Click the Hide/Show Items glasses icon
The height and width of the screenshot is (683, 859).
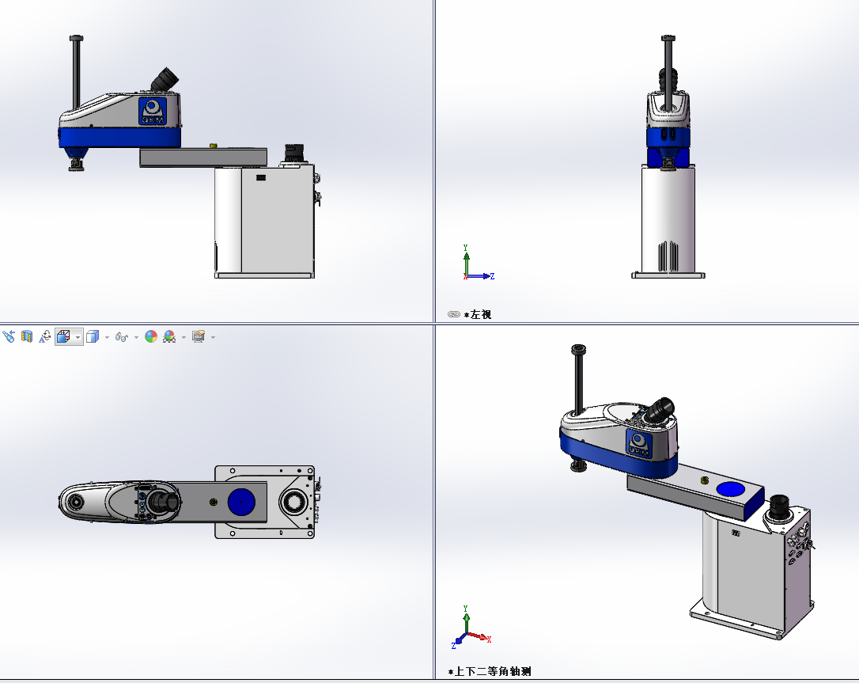122,337
